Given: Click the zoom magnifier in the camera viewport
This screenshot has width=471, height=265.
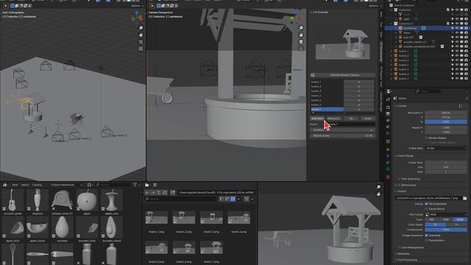Looking at the screenshot, I should 301,28.
